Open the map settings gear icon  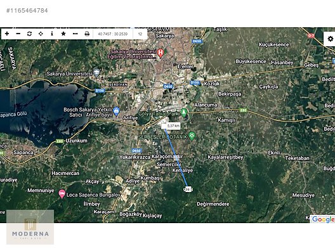331,39
